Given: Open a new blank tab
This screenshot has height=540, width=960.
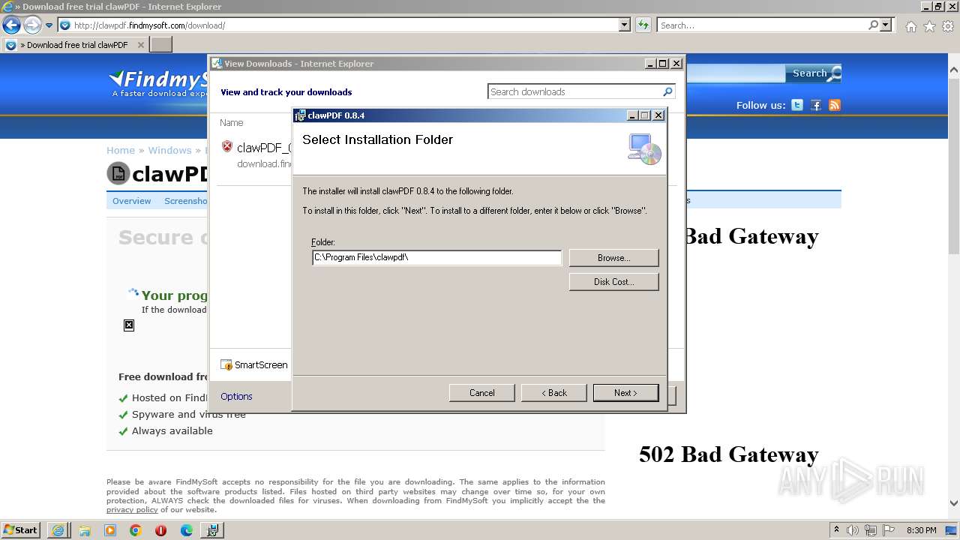Looking at the screenshot, I should coord(161,45).
